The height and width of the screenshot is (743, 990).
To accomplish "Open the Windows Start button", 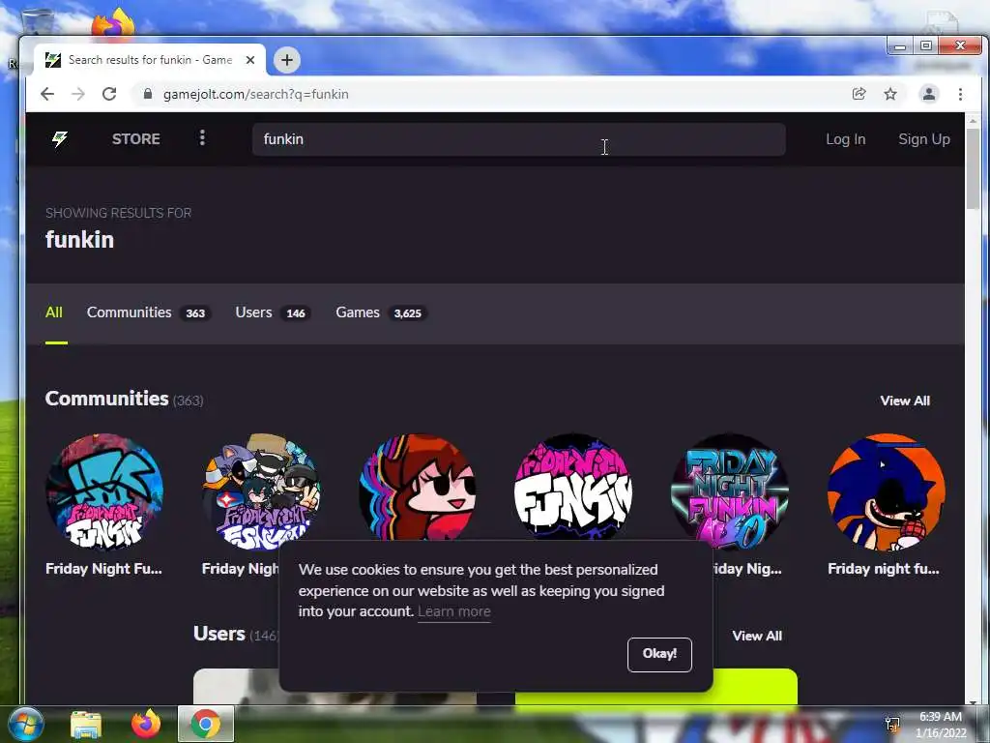I will pyautogui.click(x=24, y=724).
